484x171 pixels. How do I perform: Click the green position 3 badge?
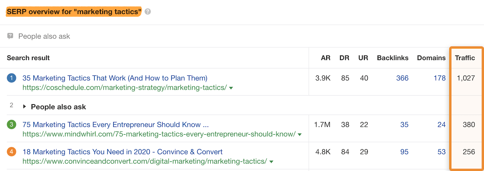coord(11,124)
